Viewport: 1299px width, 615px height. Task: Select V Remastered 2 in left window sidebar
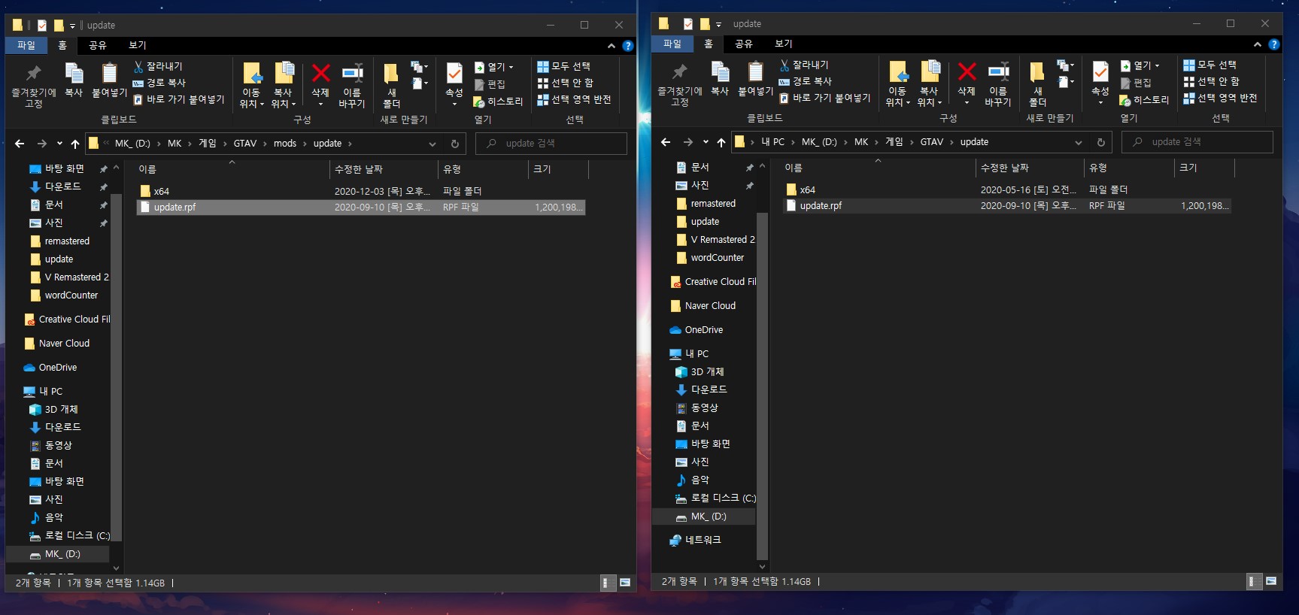[x=69, y=277]
